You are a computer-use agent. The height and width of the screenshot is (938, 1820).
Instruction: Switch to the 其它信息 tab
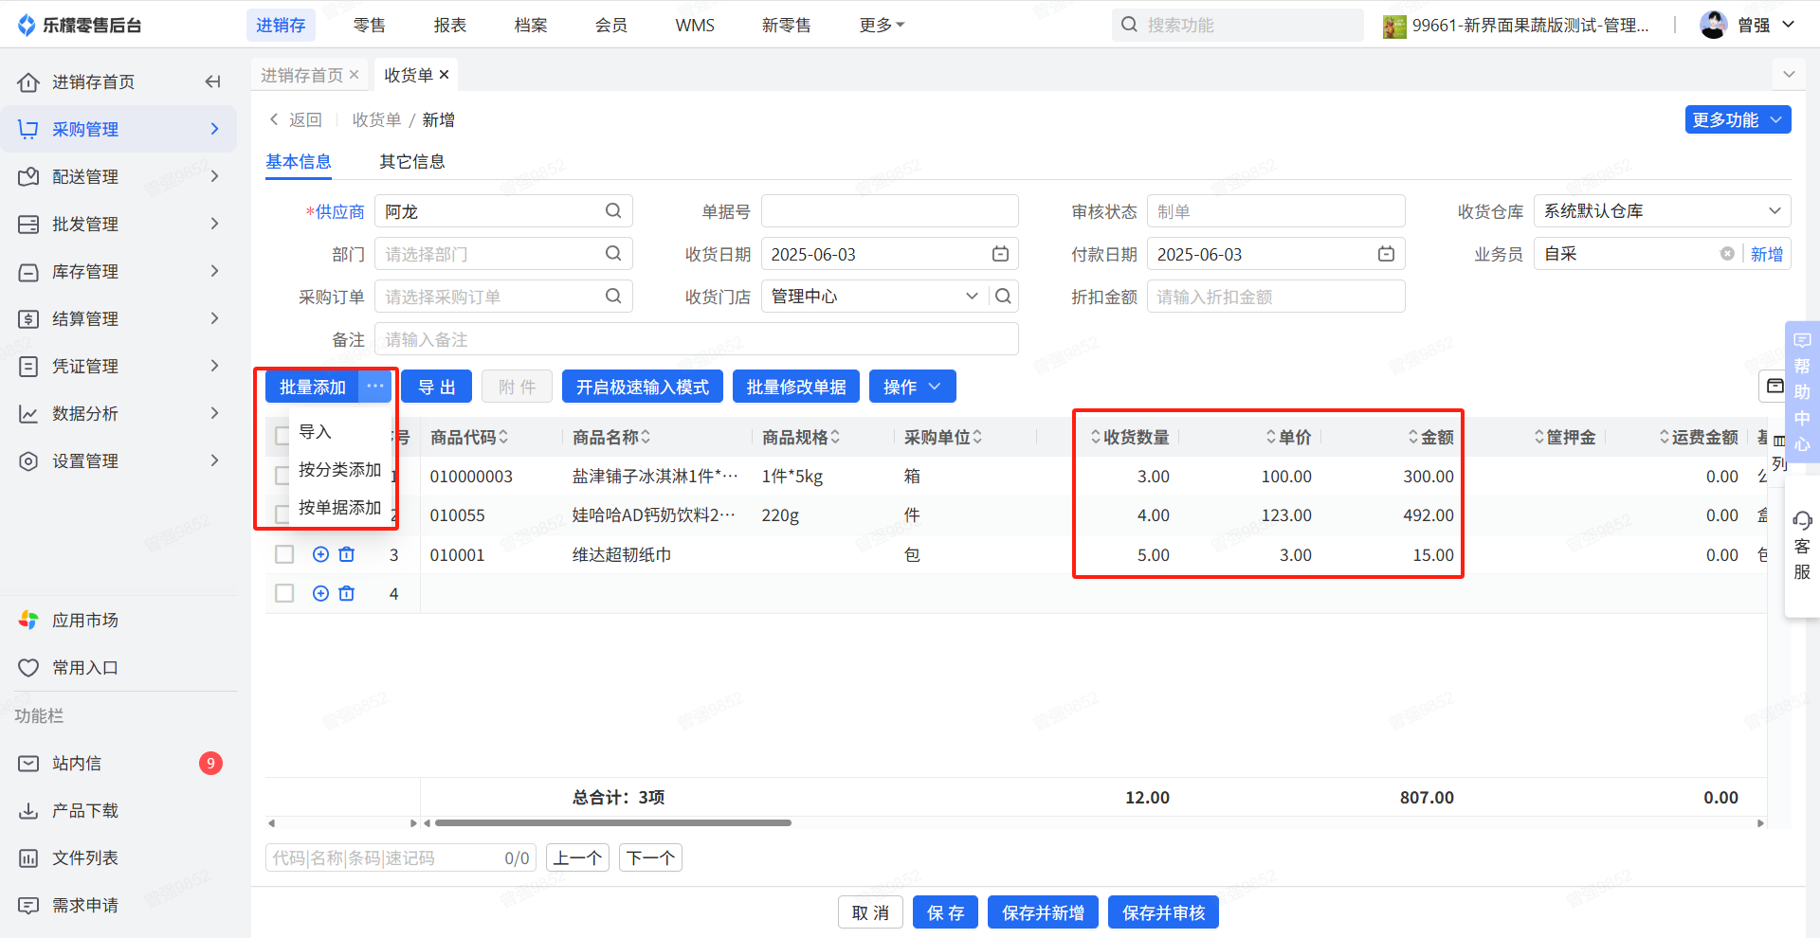[411, 162]
